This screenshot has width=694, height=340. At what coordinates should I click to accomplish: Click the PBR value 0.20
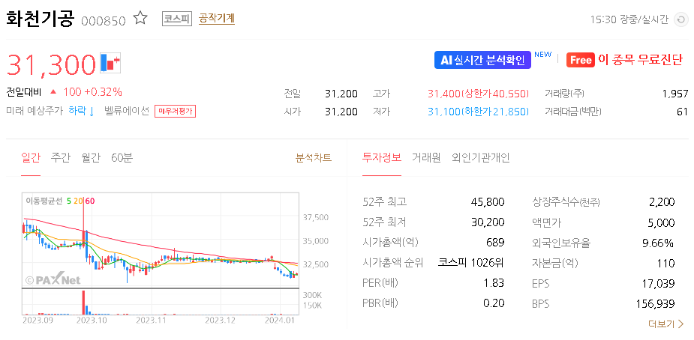pyautogui.click(x=494, y=303)
